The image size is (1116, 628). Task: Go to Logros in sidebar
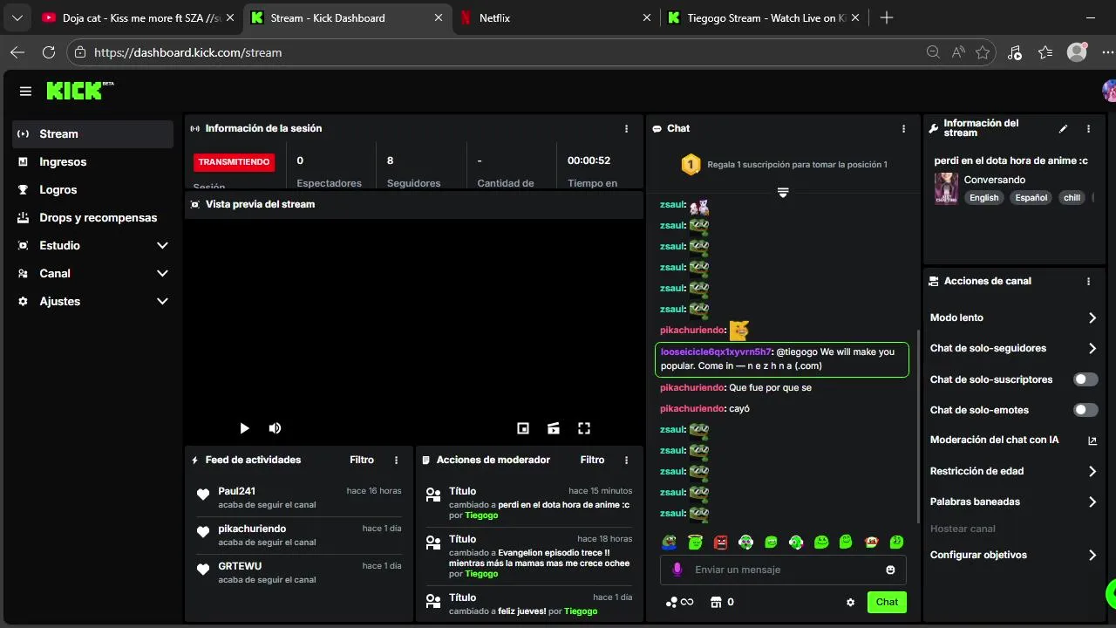click(x=92, y=189)
